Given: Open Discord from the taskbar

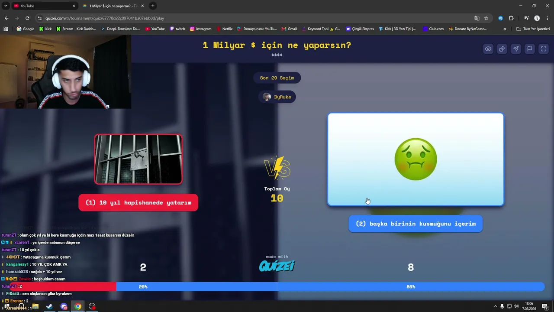Looking at the screenshot, I should tap(64, 306).
